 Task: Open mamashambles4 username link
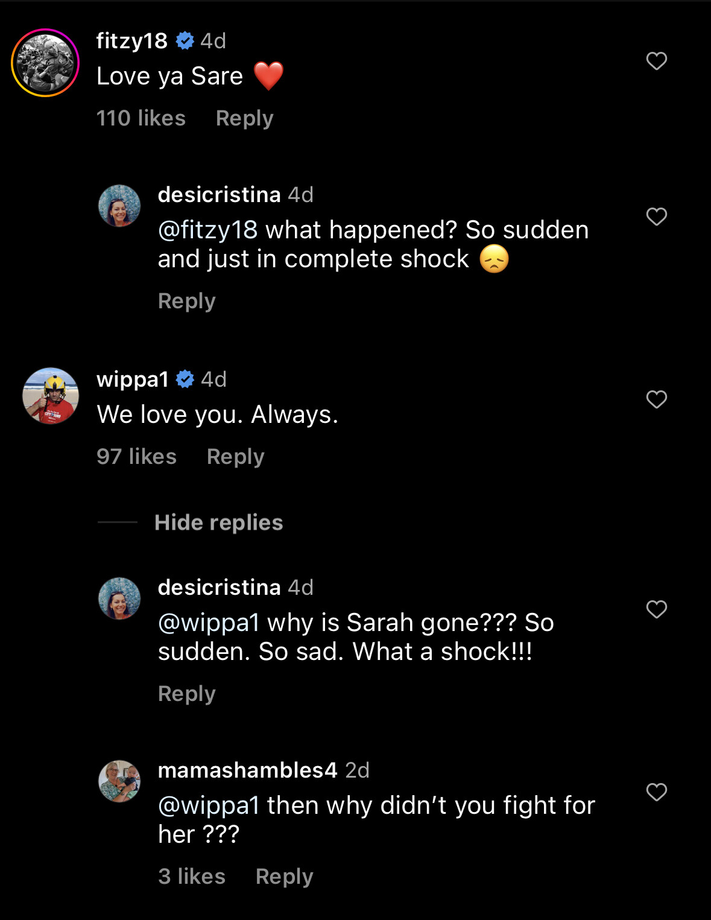247,770
